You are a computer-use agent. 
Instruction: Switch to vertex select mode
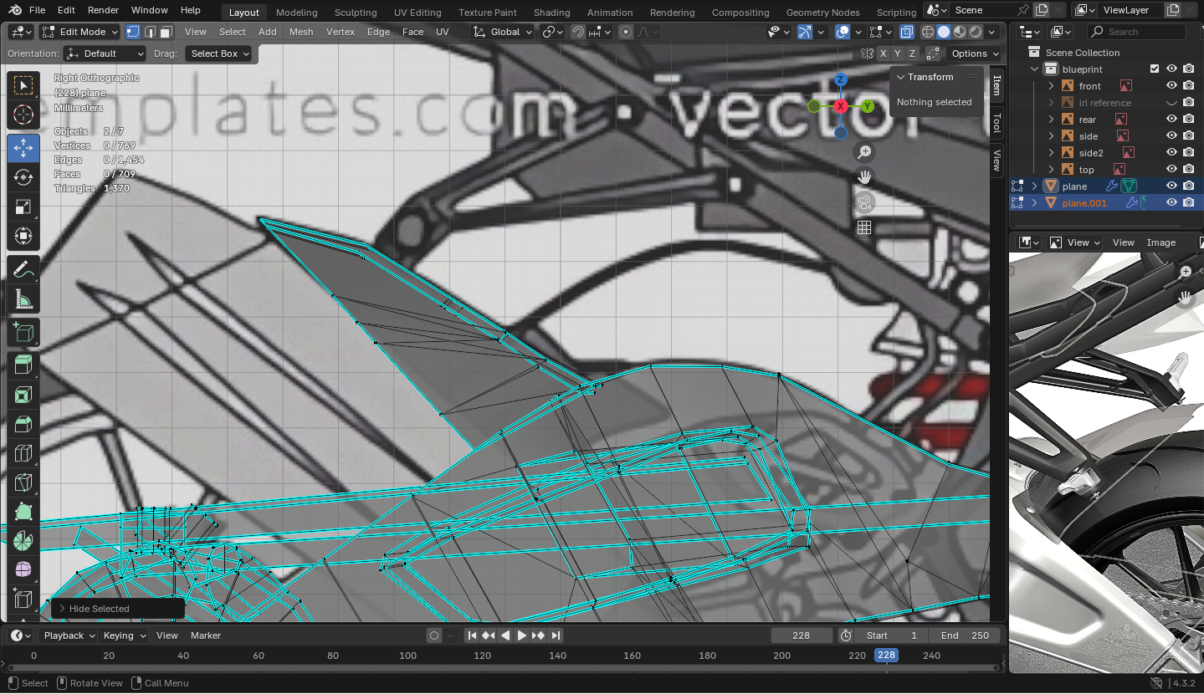point(133,32)
